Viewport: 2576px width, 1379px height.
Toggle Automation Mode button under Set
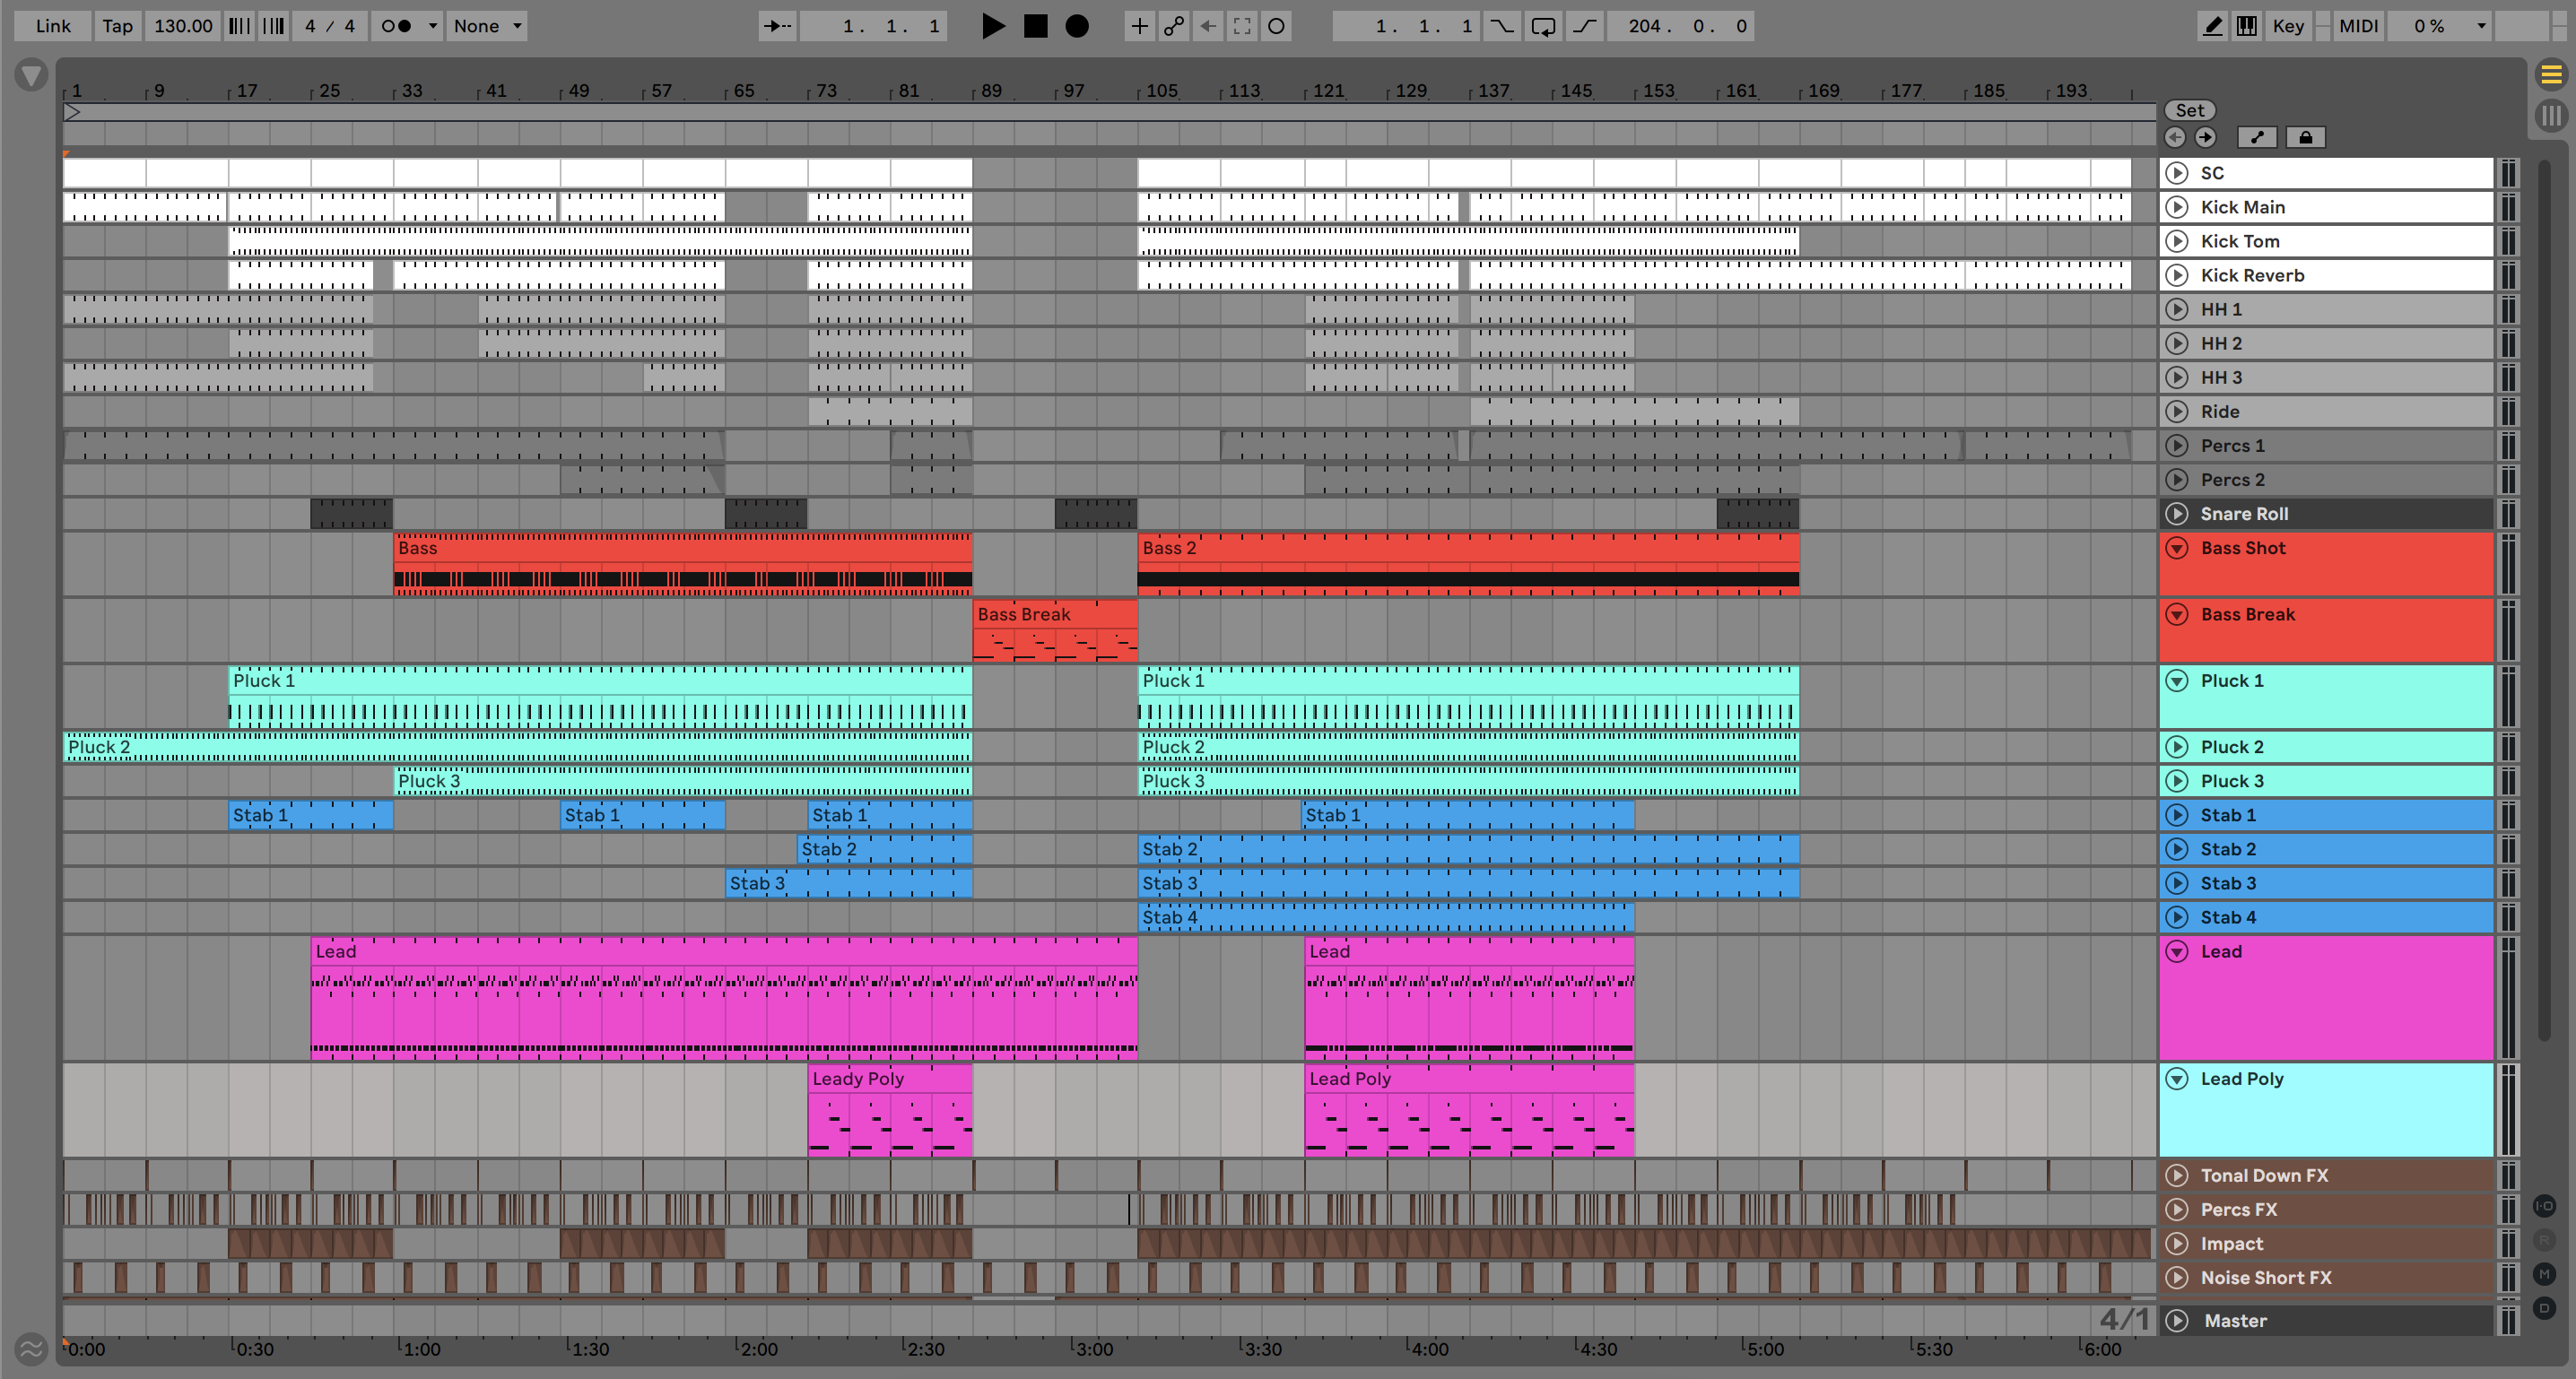point(2257,138)
